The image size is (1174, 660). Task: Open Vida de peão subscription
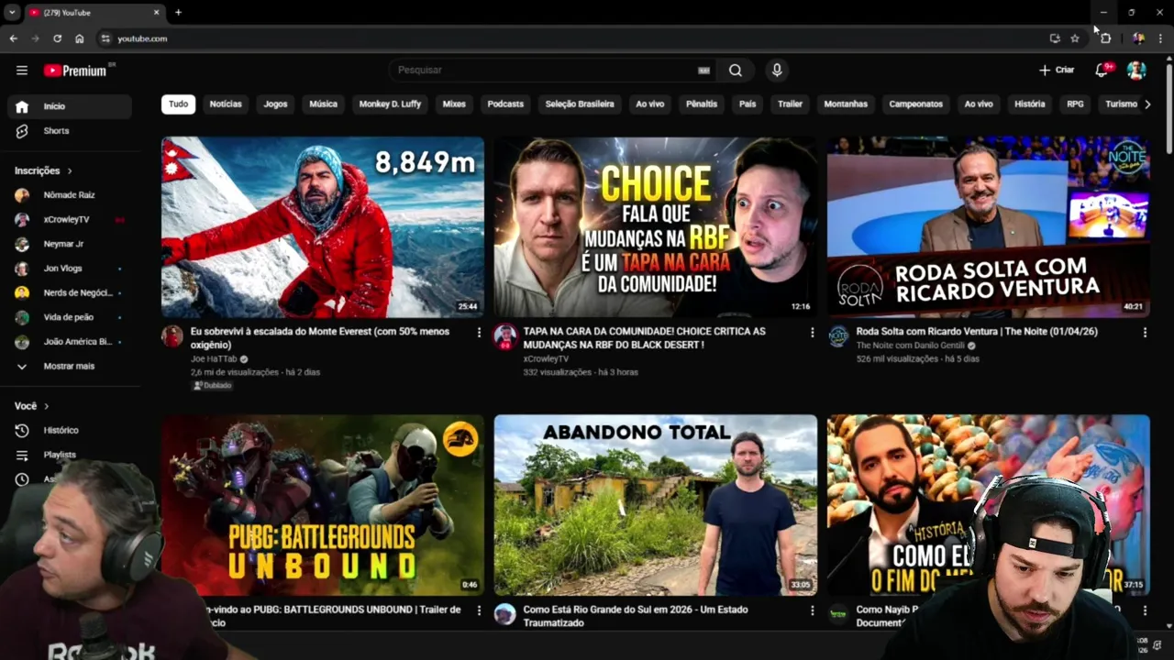pyautogui.click(x=69, y=317)
